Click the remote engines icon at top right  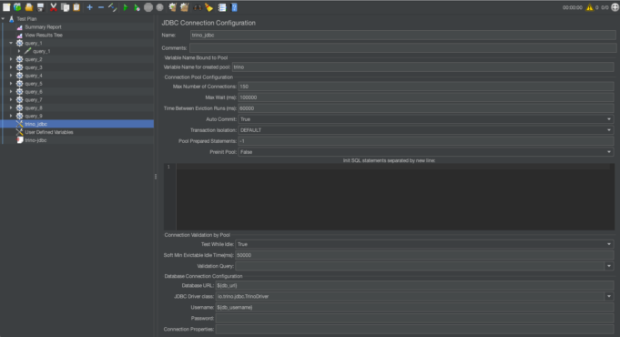coord(615,7)
